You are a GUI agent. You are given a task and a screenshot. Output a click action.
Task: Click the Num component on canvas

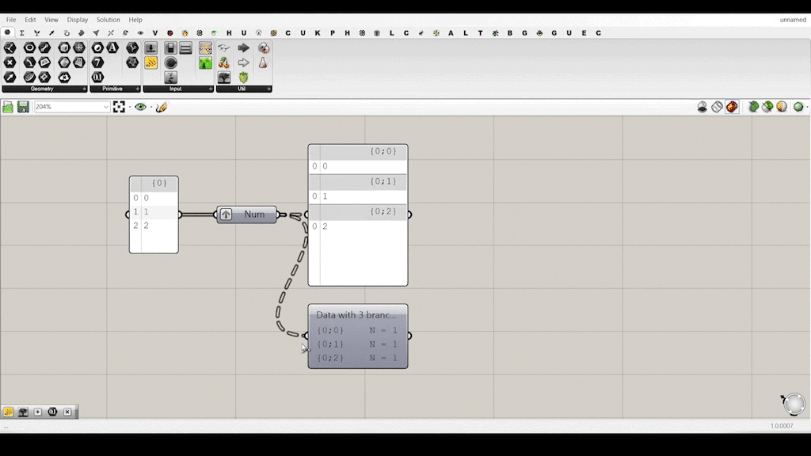tap(247, 214)
